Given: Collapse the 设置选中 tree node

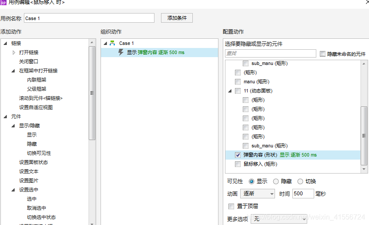Looking at the screenshot, I should click(x=13, y=190).
